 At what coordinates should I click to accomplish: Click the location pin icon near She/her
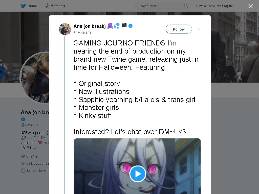[x=23, y=156]
